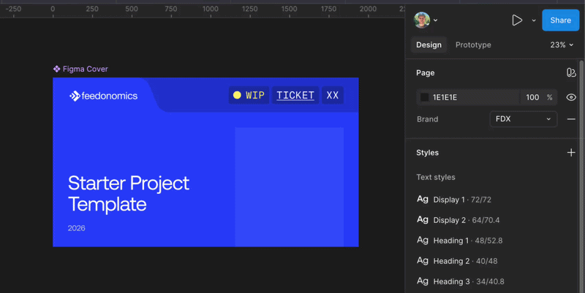Image resolution: width=585 pixels, height=293 pixels.
Task: Open the user avatar menu
Action: (x=422, y=20)
